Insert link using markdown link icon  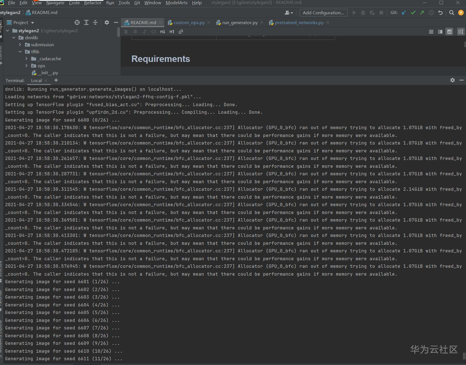[x=181, y=32]
